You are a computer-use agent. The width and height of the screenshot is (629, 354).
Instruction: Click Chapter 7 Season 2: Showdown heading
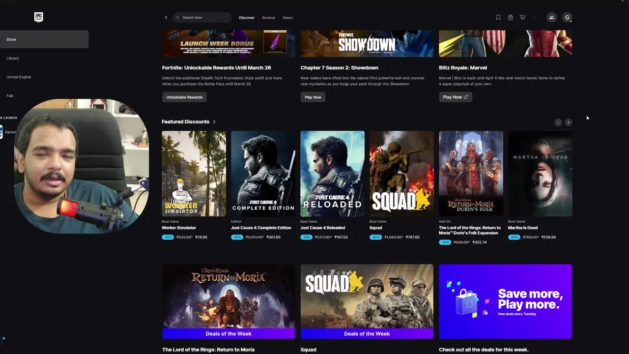(340, 68)
